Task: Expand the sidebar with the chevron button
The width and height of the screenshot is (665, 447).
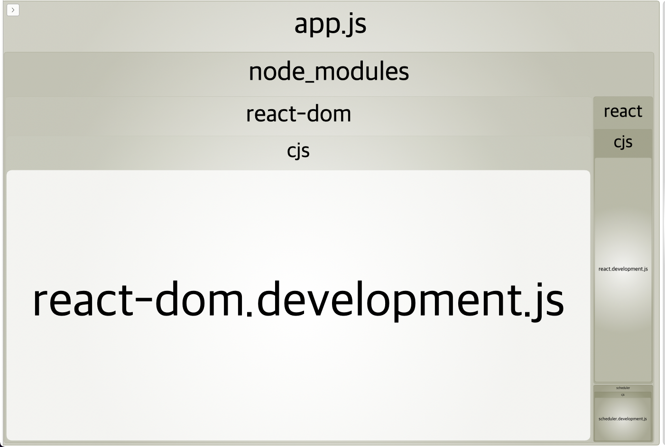Action: tap(13, 10)
